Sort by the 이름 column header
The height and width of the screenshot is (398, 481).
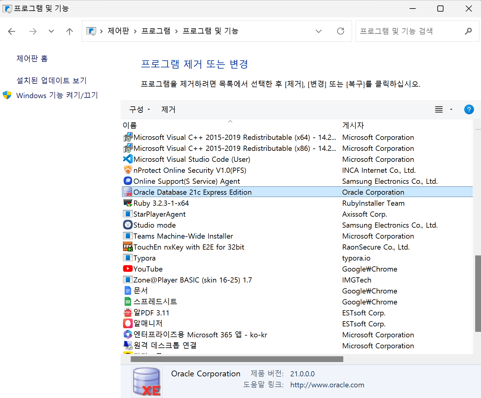pyautogui.click(x=230, y=125)
